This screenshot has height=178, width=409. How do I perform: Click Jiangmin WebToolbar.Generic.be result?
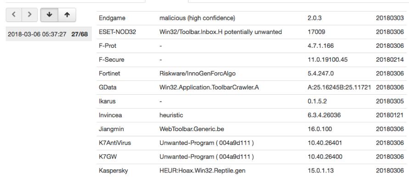(x=192, y=129)
